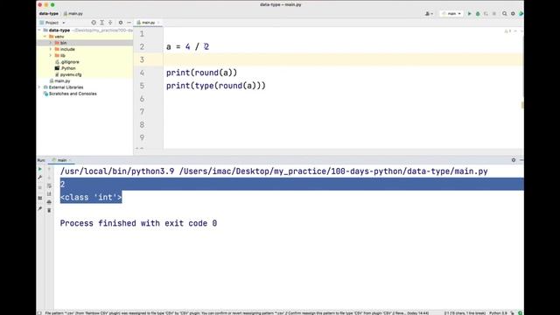560x315 pixels.
Task: Clear the Run console with trash icon
Action: (x=49, y=210)
